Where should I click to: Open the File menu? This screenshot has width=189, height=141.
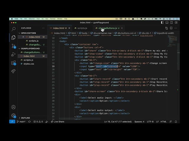(21, 19)
